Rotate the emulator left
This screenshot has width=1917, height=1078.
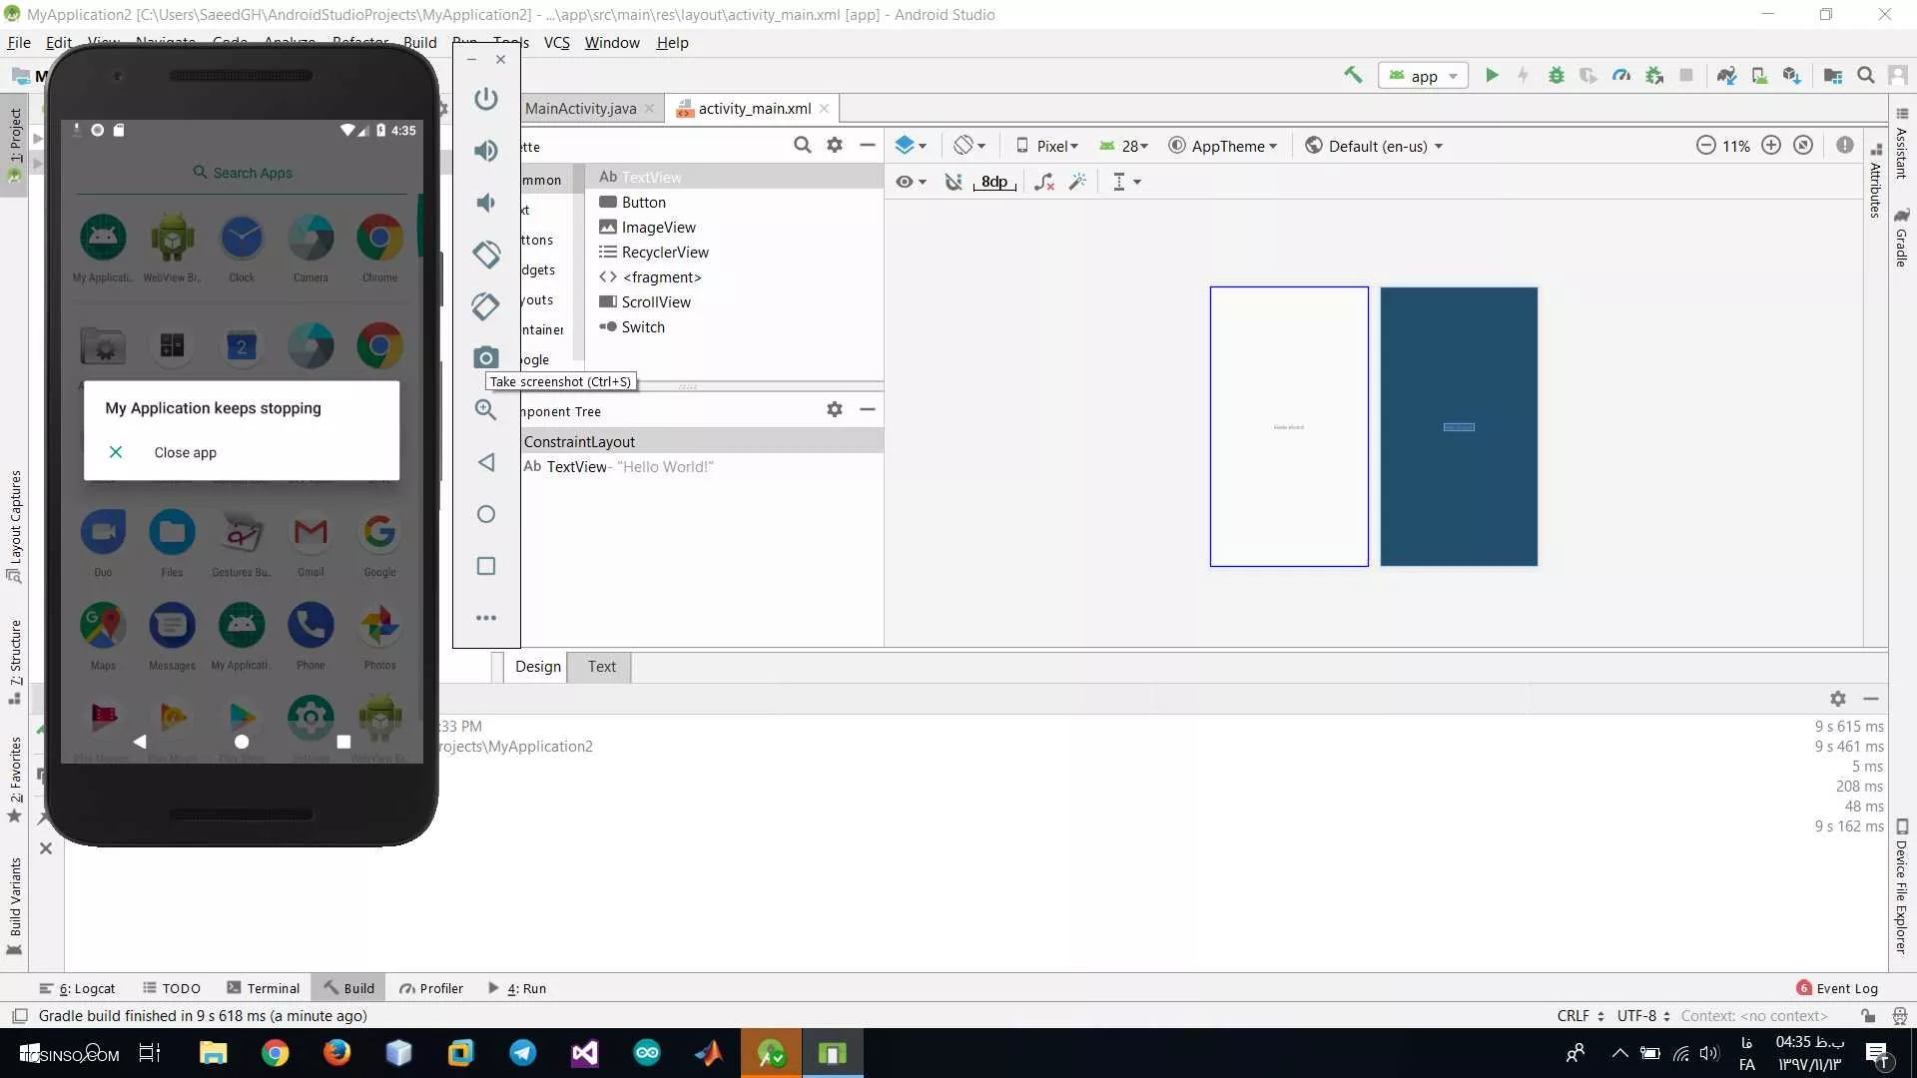(486, 255)
